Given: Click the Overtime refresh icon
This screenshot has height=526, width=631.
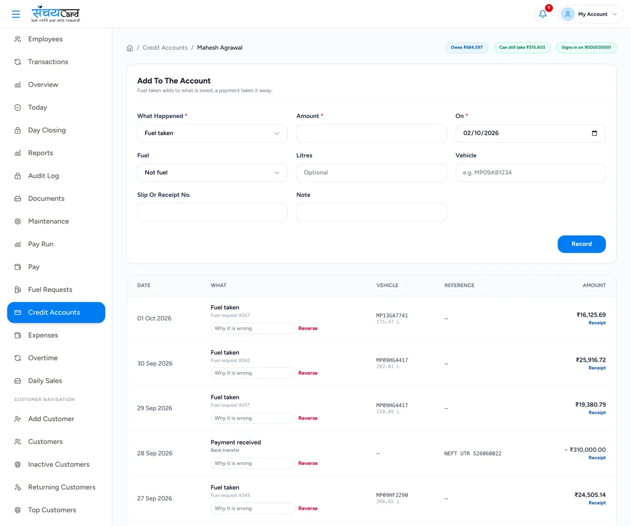Looking at the screenshot, I should (x=18, y=358).
